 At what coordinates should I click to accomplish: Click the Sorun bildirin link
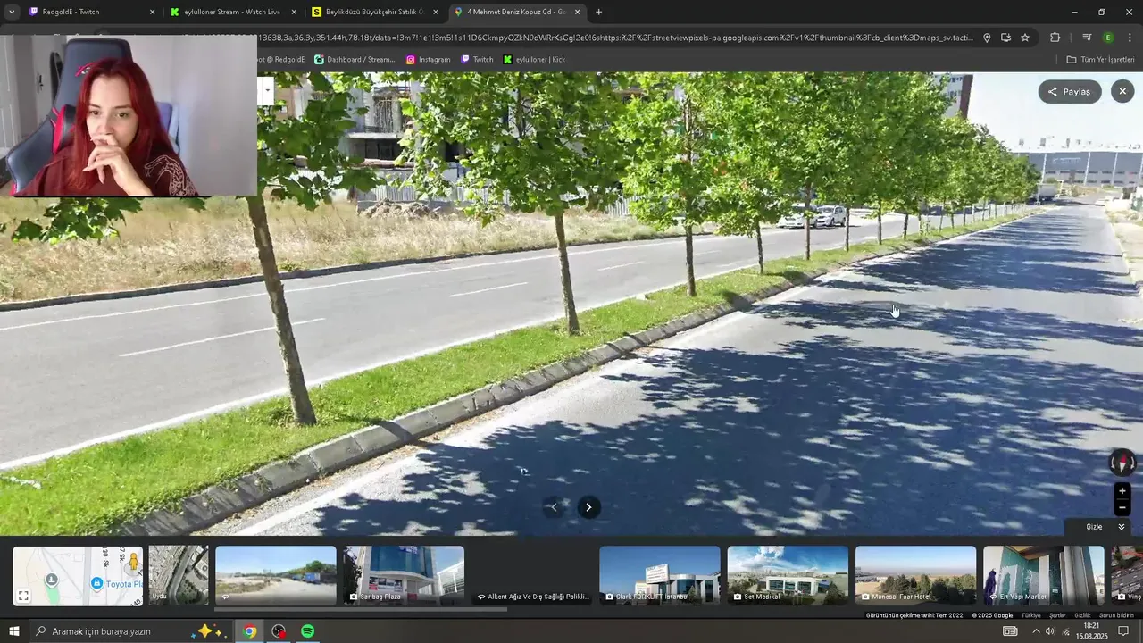[1117, 615]
